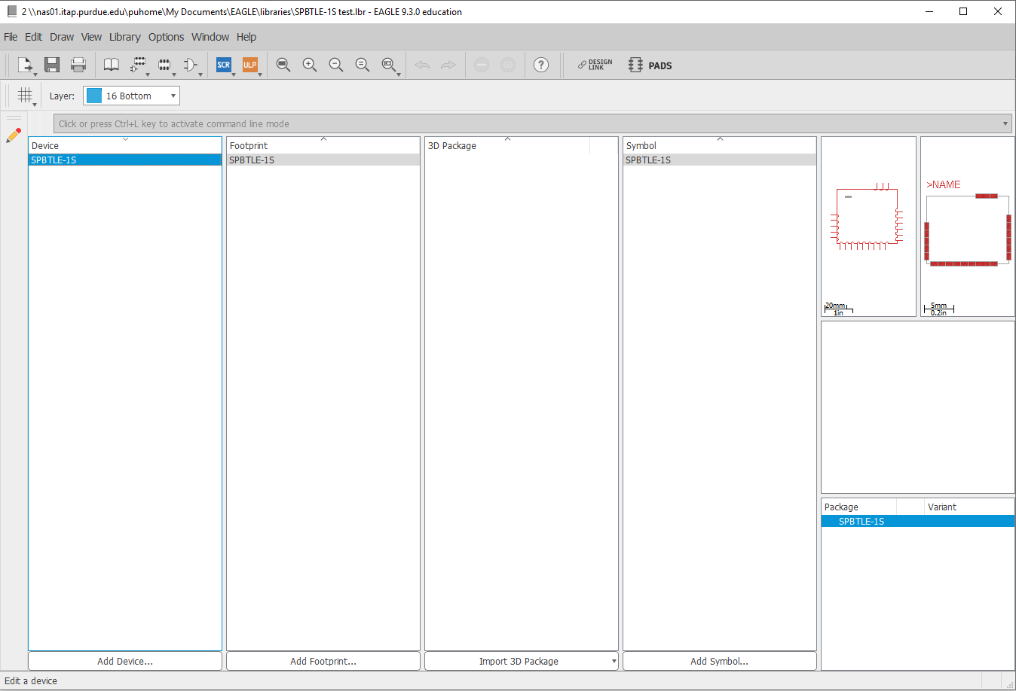
Task: Click the Add Device... button
Action: coord(125,661)
